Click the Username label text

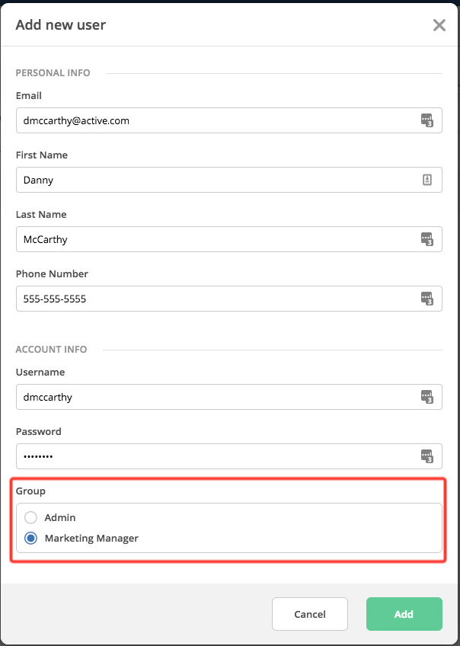click(40, 373)
